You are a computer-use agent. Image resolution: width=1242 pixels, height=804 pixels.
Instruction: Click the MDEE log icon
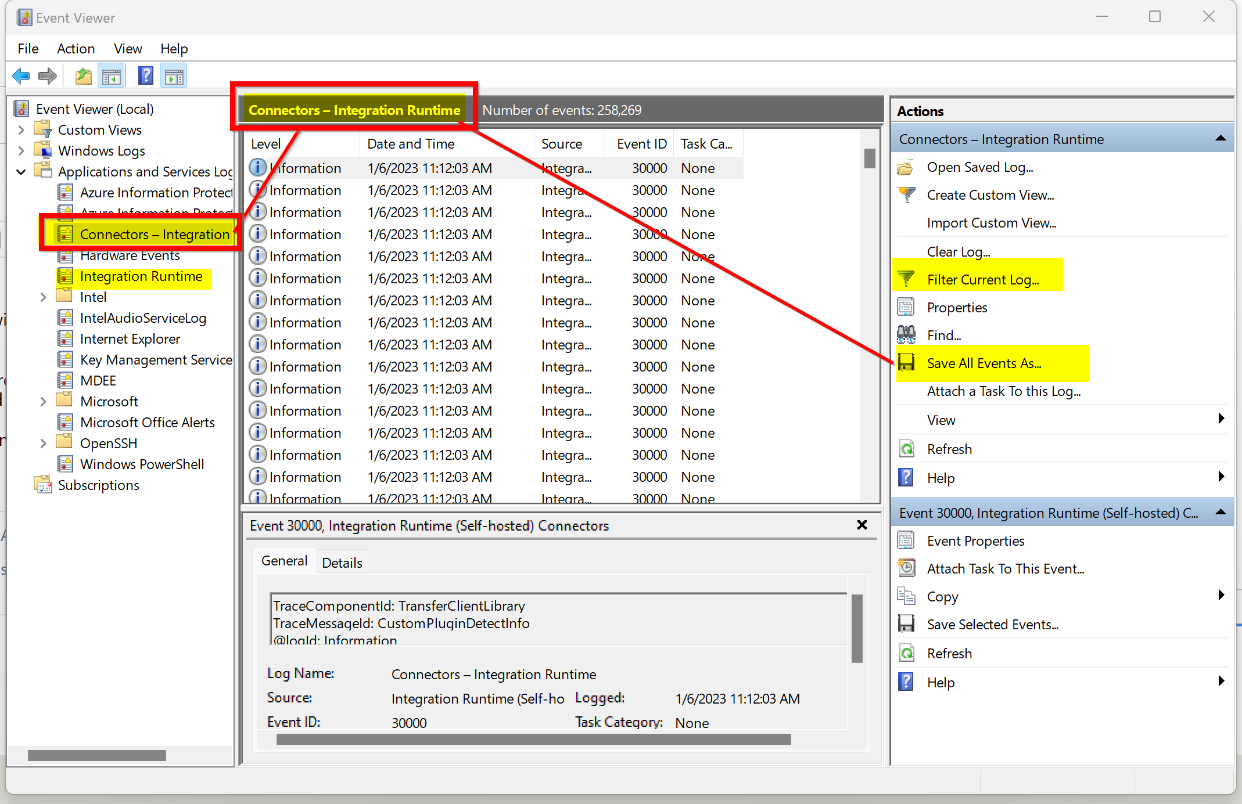(x=65, y=380)
